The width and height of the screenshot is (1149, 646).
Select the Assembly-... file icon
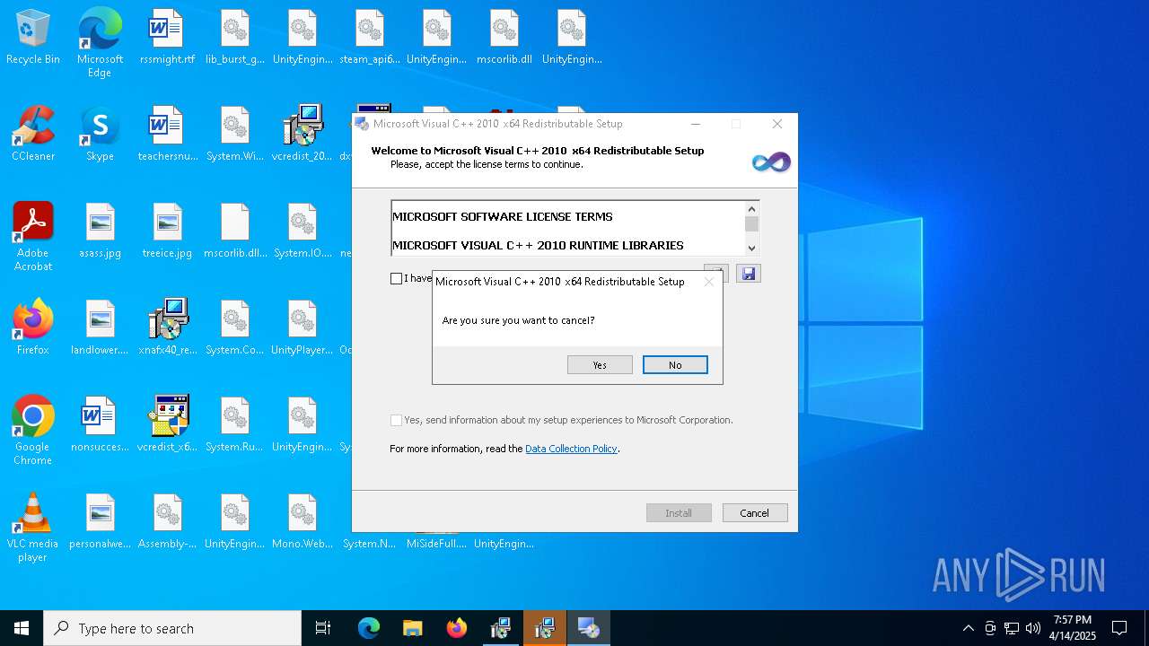(x=167, y=522)
